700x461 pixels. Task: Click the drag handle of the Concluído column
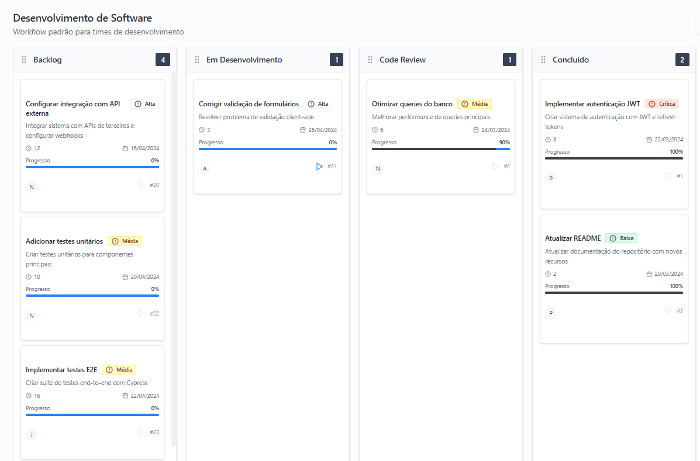click(543, 60)
